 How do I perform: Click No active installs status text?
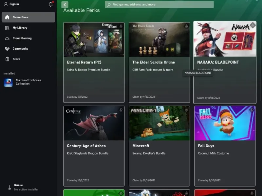pos(26,189)
